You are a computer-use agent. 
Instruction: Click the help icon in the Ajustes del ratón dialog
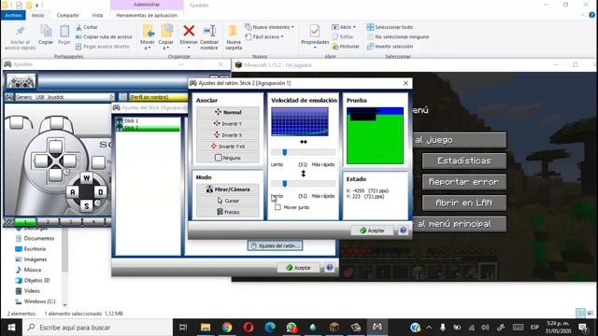tap(403, 231)
